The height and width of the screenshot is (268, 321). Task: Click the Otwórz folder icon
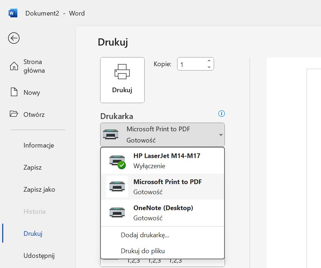[14, 114]
